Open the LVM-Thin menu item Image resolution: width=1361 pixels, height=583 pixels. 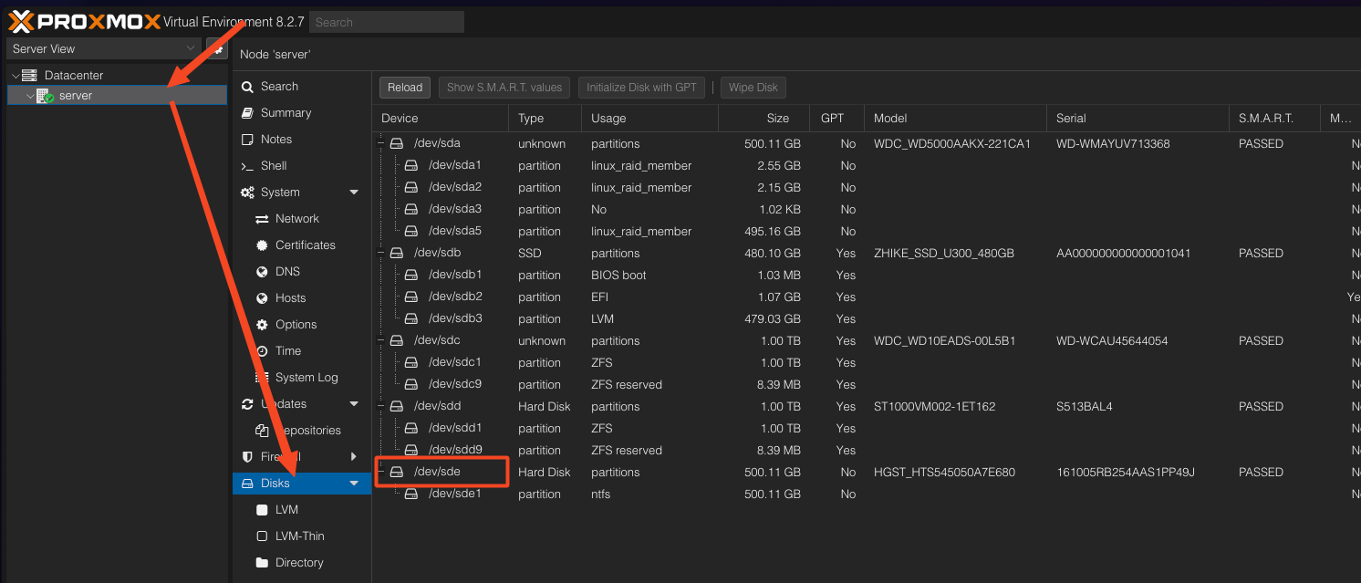click(299, 536)
